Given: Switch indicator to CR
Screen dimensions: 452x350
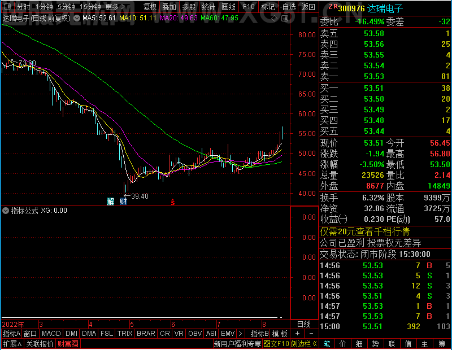Looking at the screenshot, I should tap(165, 334).
